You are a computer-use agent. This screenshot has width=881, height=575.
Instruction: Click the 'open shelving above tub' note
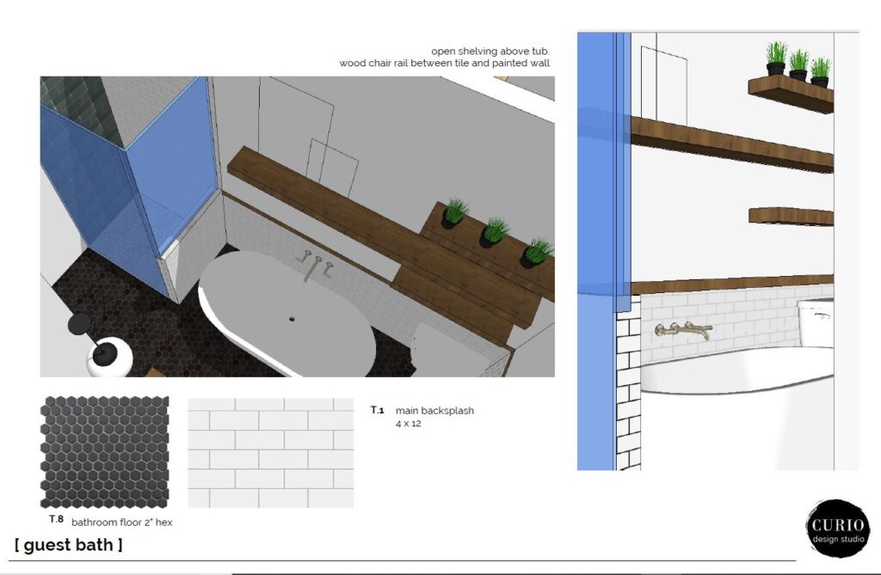click(490, 51)
